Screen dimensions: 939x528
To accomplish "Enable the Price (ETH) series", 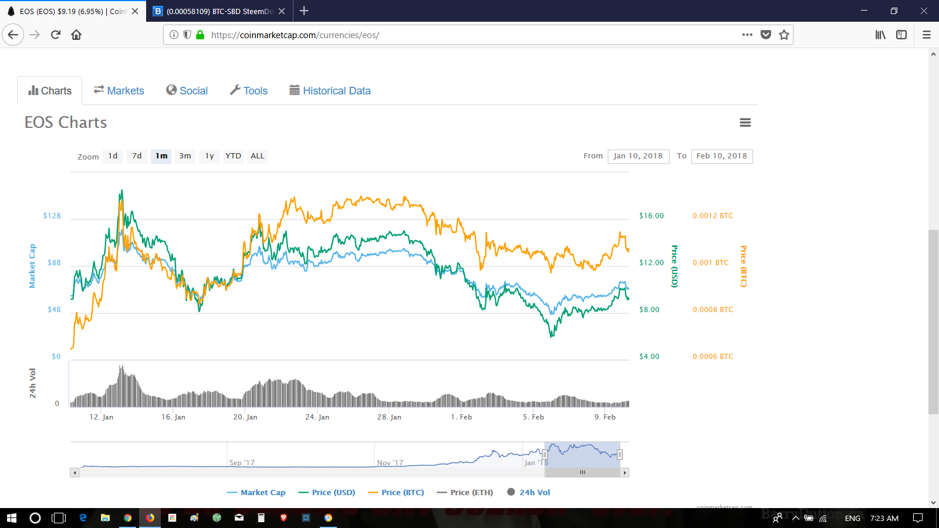I will [465, 493].
